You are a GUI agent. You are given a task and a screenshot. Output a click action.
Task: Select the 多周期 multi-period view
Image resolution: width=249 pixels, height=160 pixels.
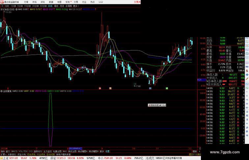(69, 6)
